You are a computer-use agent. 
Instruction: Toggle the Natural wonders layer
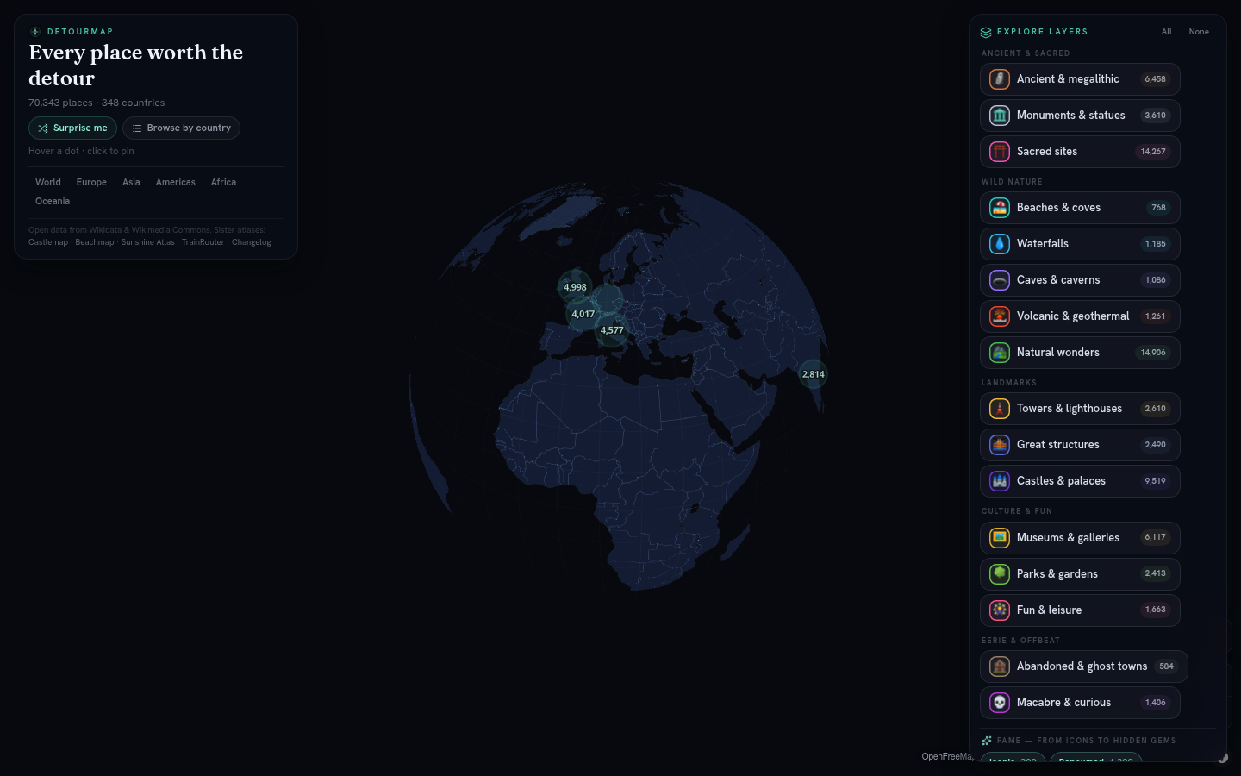click(1080, 353)
